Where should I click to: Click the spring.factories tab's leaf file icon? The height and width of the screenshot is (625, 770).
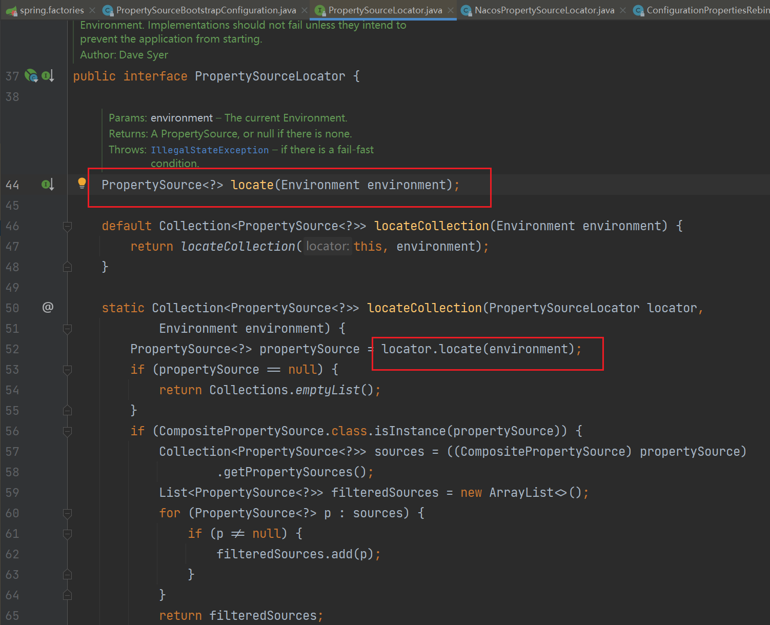(x=11, y=10)
